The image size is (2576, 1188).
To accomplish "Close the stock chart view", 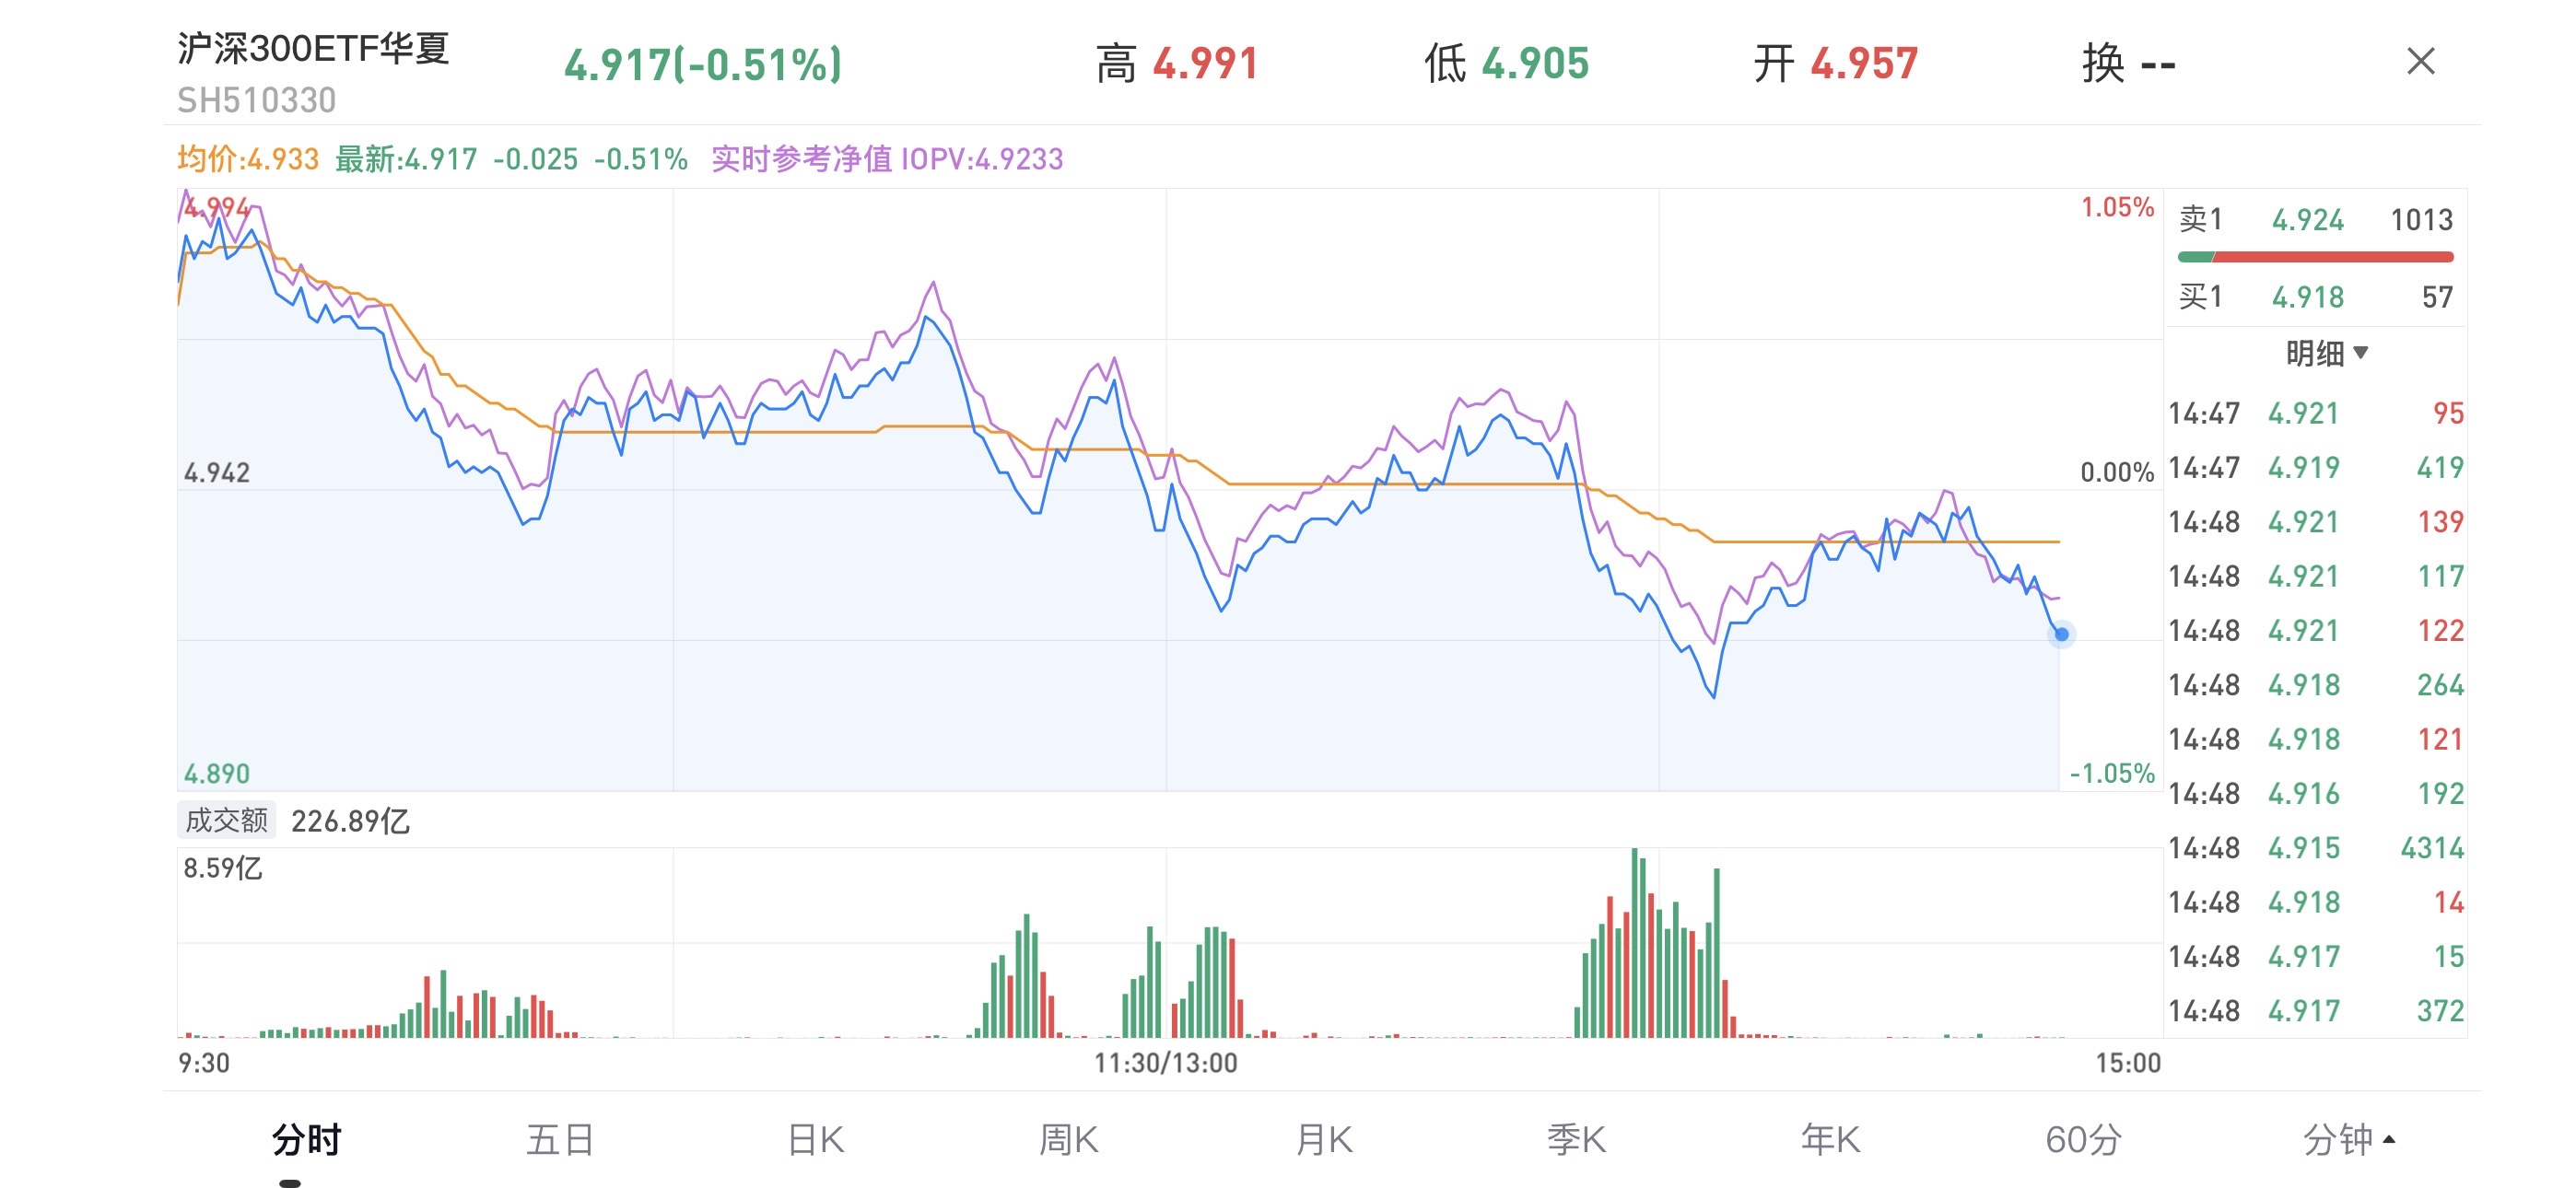I will [2420, 62].
